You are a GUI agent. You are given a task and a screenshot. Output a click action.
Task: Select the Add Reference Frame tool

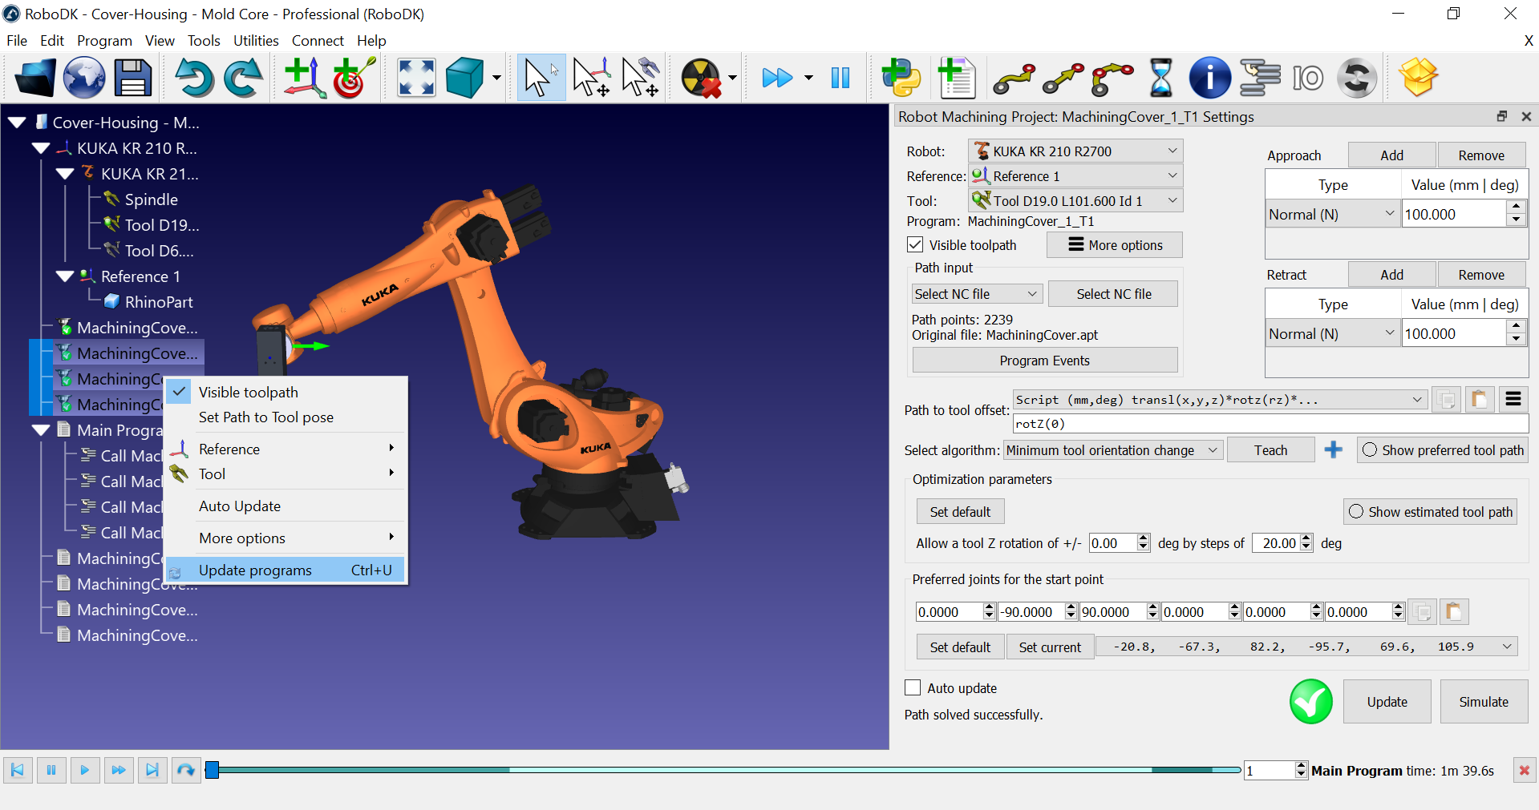pyautogui.click(x=302, y=78)
